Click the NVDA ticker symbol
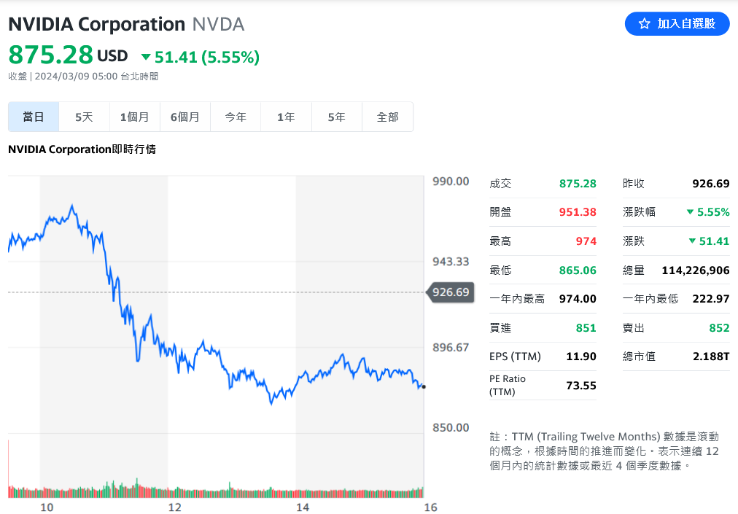738x514 pixels. tap(218, 25)
